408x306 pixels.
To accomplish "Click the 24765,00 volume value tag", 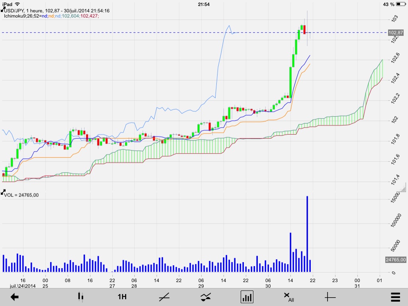I will click(x=396, y=260).
